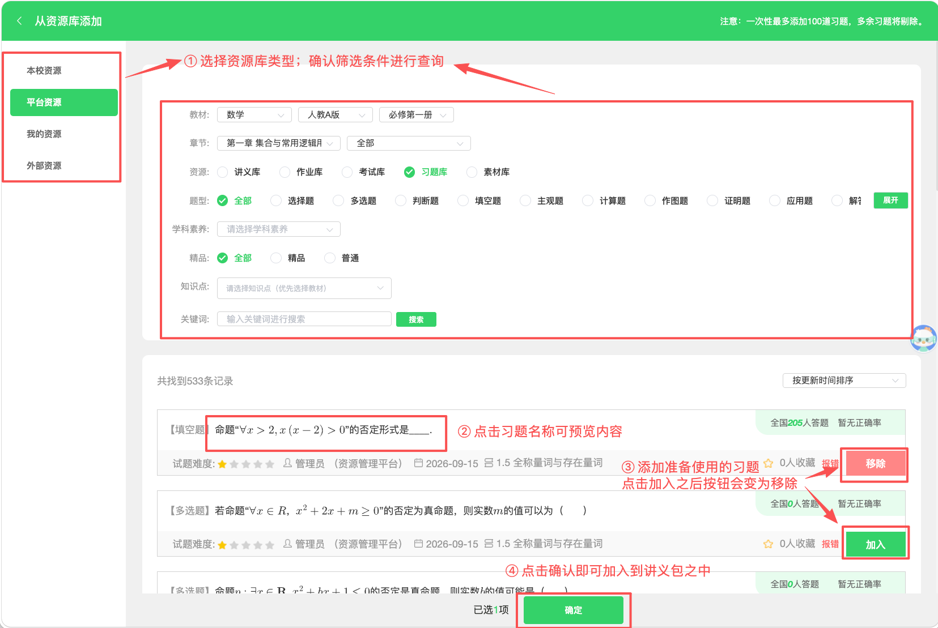Screen dimensions: 938x628
Task: Select 平台资源 in the sidebar
Action: [63, 102]
